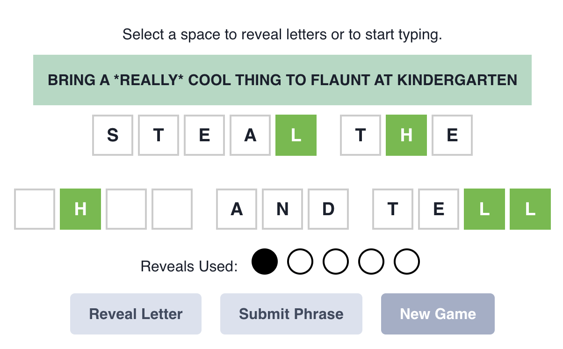Click the T tile in THE
Screen dimensions: 563x349
click(360, 135)
